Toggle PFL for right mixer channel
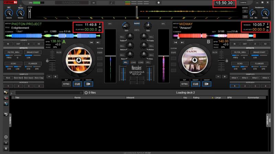 point(148,62)
